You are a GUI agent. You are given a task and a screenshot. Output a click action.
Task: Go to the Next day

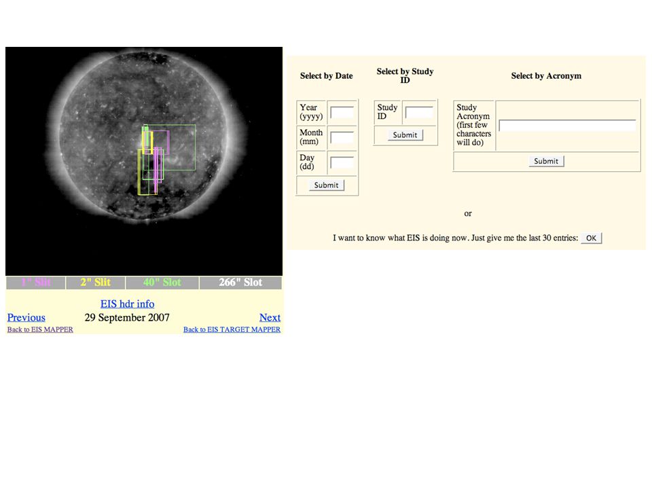tap(270, 317)
